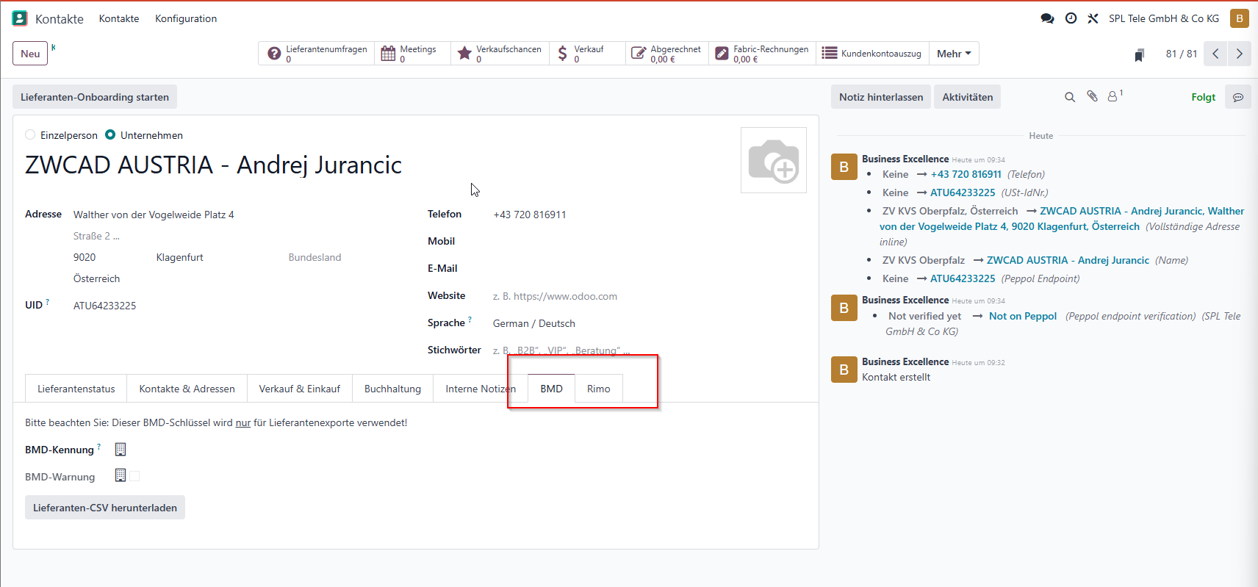
Task: Click the 81 / 81 pager counter
Action: point(1182,54)
